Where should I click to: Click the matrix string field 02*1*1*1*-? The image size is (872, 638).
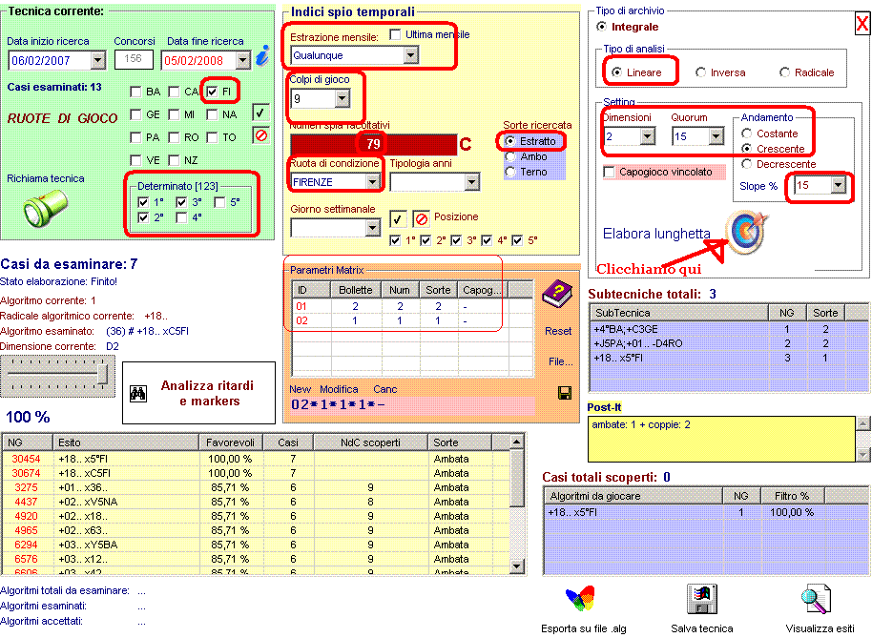tap(412, 404)
